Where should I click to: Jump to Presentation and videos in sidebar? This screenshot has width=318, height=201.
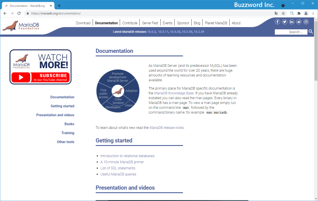(55, 115)
